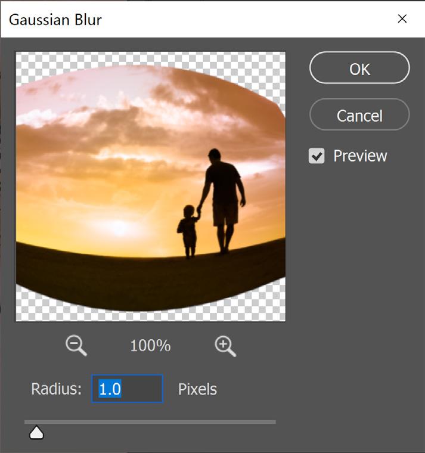Confirm the blur with OK
Screen dimensions: 425x453
pos(359,68)
